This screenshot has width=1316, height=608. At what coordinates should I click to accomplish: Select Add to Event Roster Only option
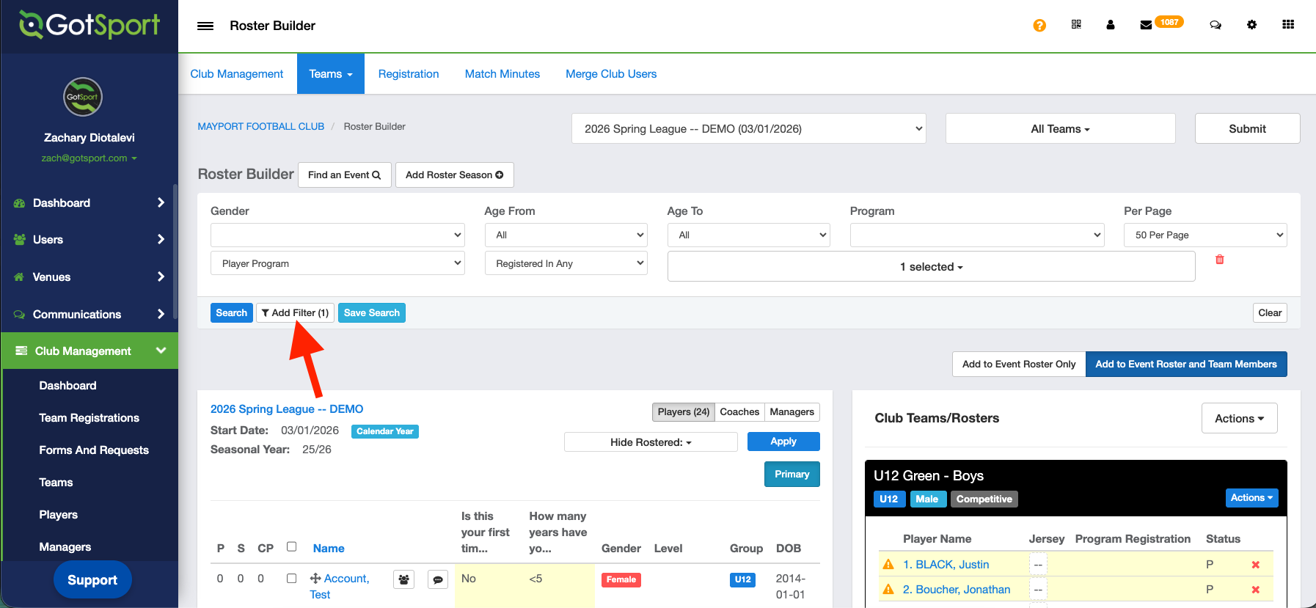point(1018,365)
